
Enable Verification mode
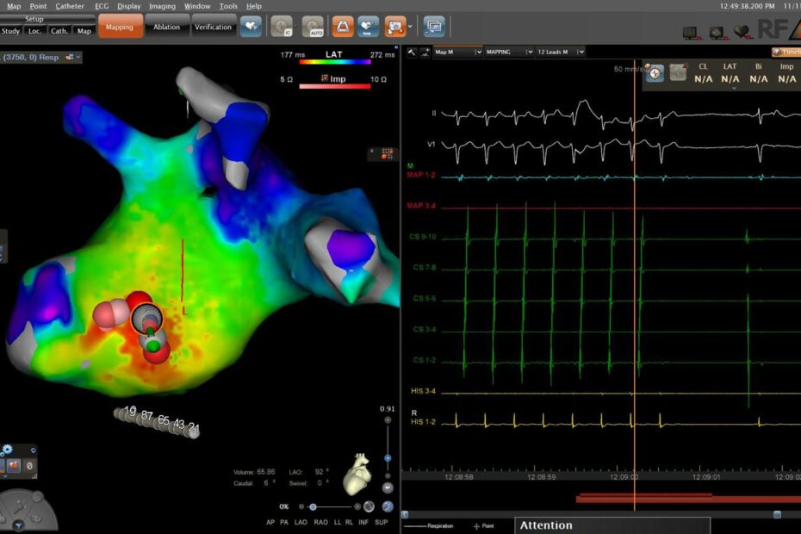(x=213, y=27)
